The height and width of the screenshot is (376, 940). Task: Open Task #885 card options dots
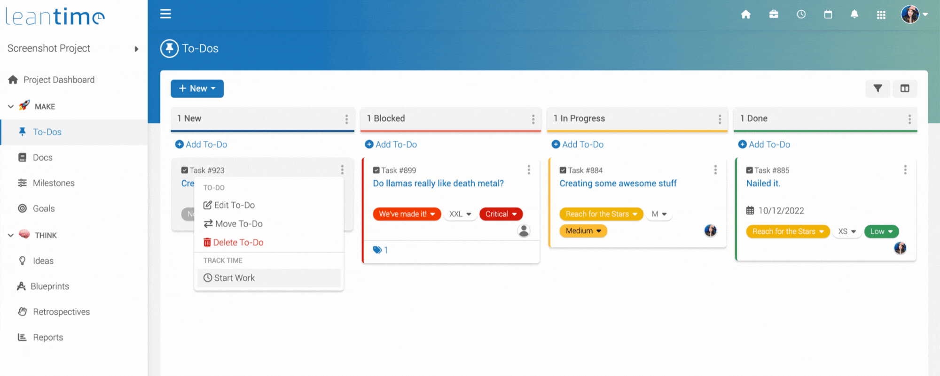point(905,169)
